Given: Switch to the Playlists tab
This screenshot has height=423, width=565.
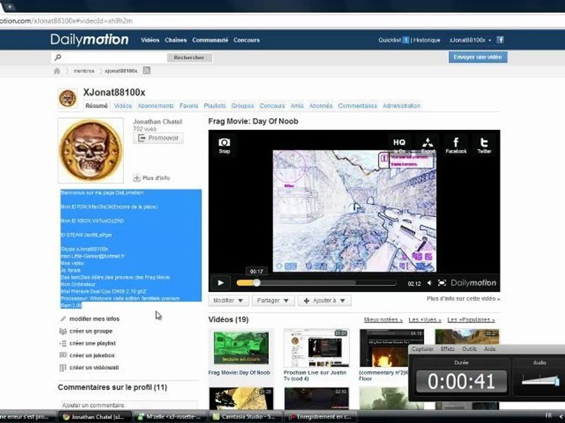Looking at the screenshot, I should [215, 106].
